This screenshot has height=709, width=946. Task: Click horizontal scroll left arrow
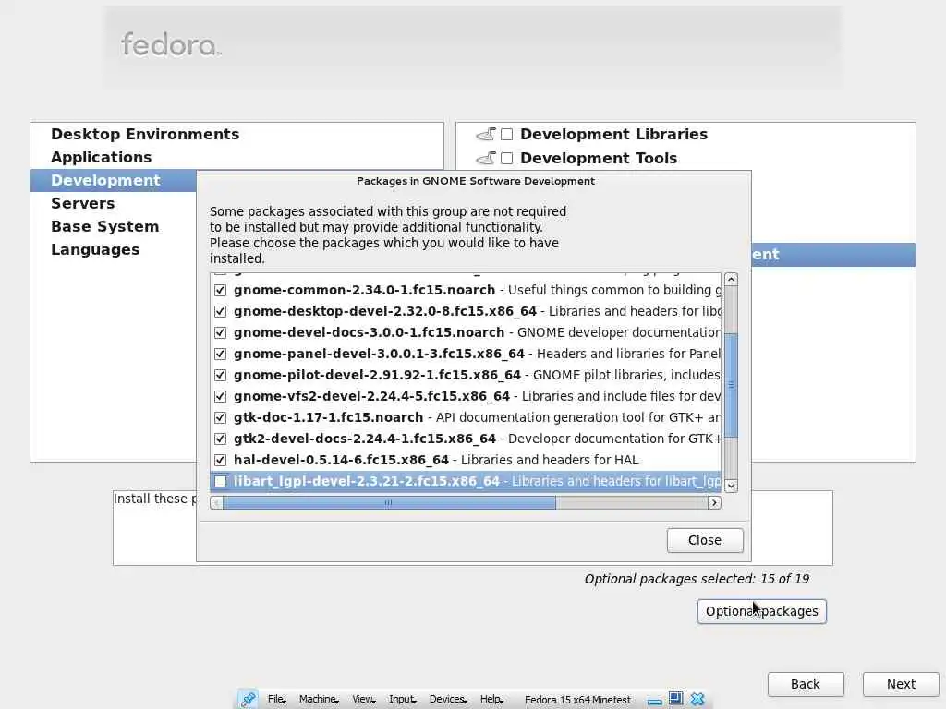pyautogui.click(x=216, y=502)
